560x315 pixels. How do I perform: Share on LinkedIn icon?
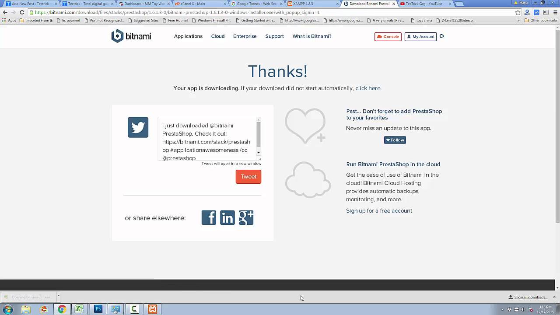[227, 217]
